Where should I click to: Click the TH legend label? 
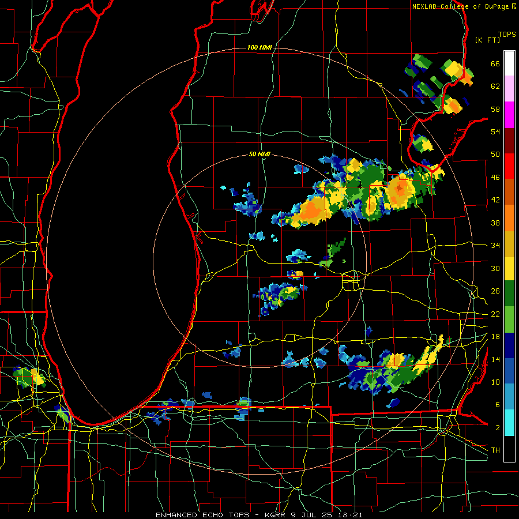(495, 450)
